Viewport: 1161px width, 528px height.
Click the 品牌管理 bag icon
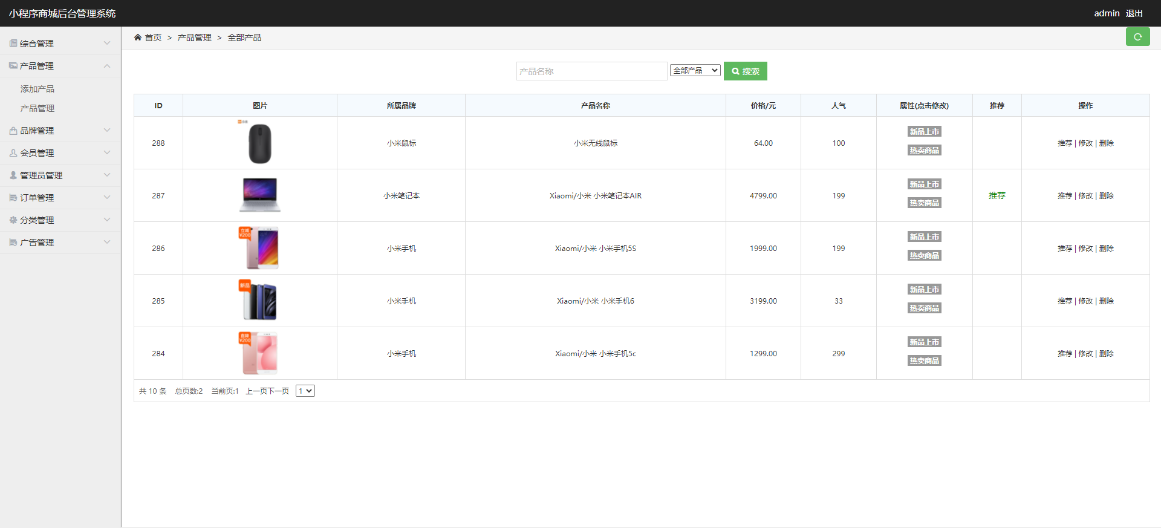tap(13, 131)
